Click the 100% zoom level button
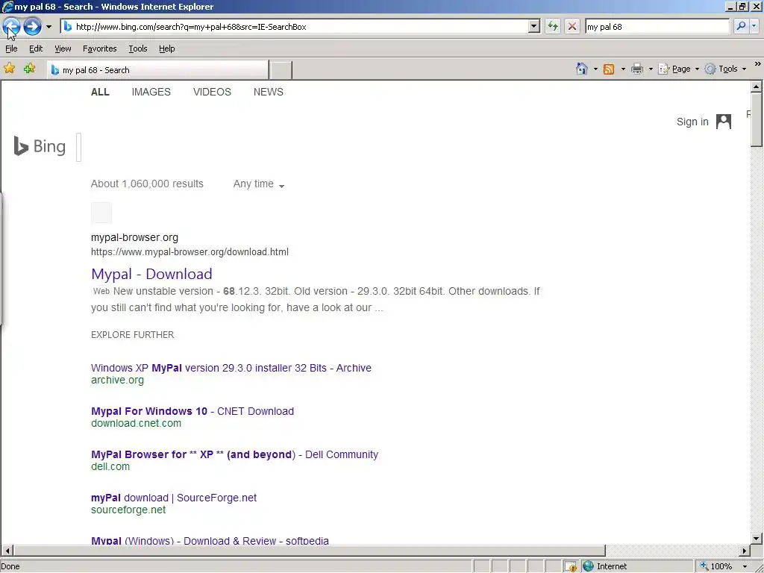 [x=716, y=566]
